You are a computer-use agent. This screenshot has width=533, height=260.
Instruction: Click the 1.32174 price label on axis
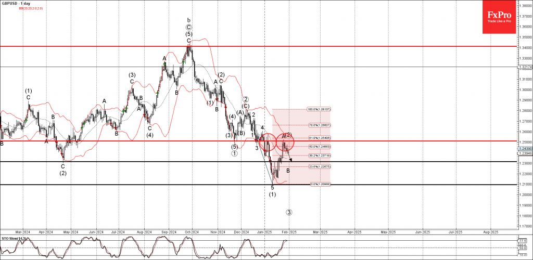(525, 67)
